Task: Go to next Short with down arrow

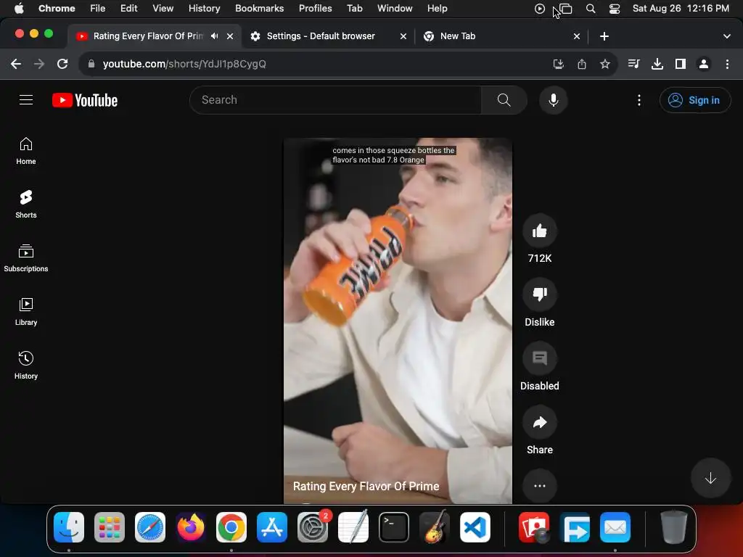Action: (710, 478)
